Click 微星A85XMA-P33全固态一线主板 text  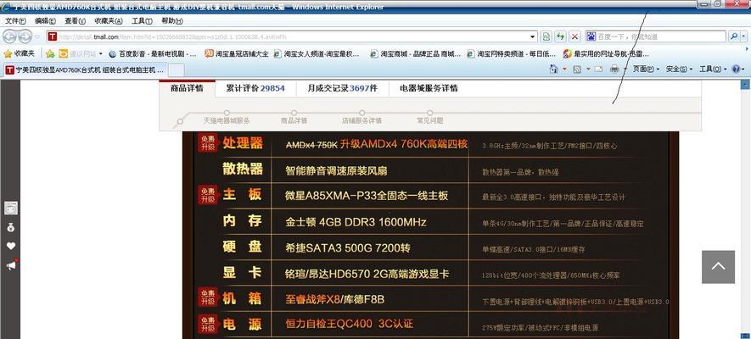click(367, 196)
